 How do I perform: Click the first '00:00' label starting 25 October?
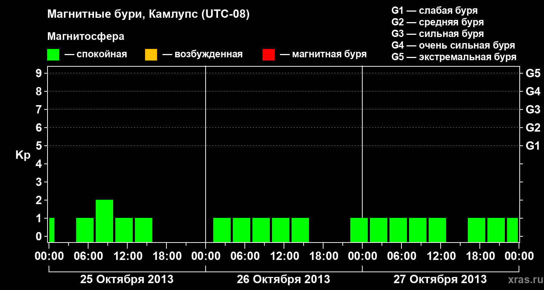49,256
